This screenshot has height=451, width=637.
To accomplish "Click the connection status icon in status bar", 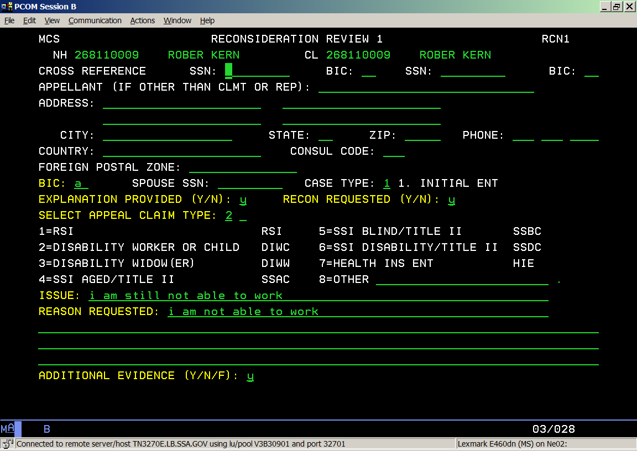I will point(7,443).
